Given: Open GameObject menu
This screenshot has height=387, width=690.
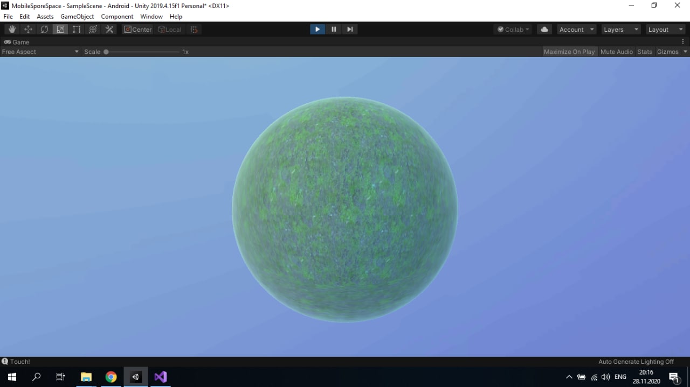Looking at the screenshot, I should coord(77,17).
